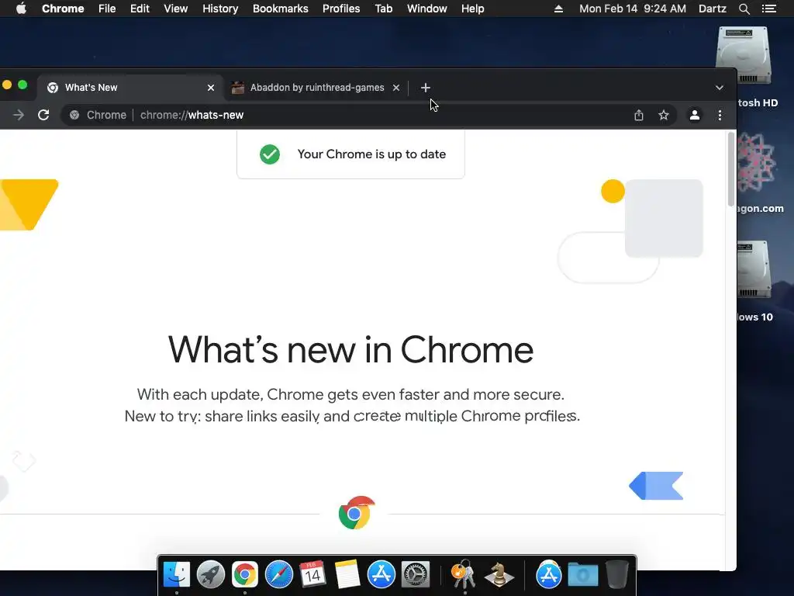Open Safari from the Dock

279,574
